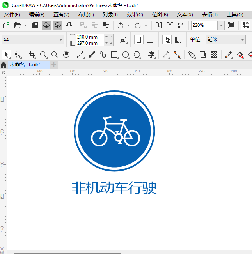The height and width of the screenshot is (254, 252).
Task: Click the Publish to PDF icon
Action: (x=181, y=25)
